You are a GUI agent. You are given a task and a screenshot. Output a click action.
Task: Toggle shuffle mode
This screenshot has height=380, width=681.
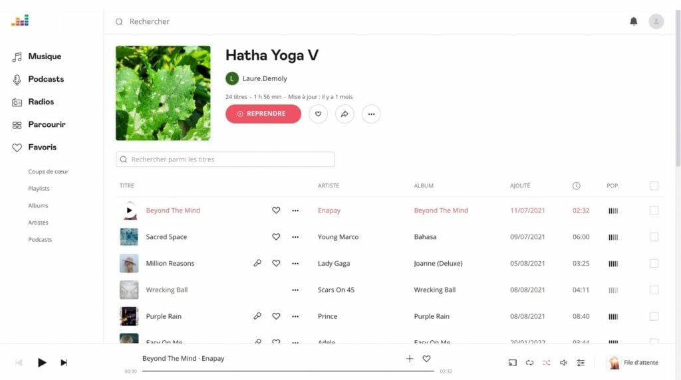tap(547, 363)
